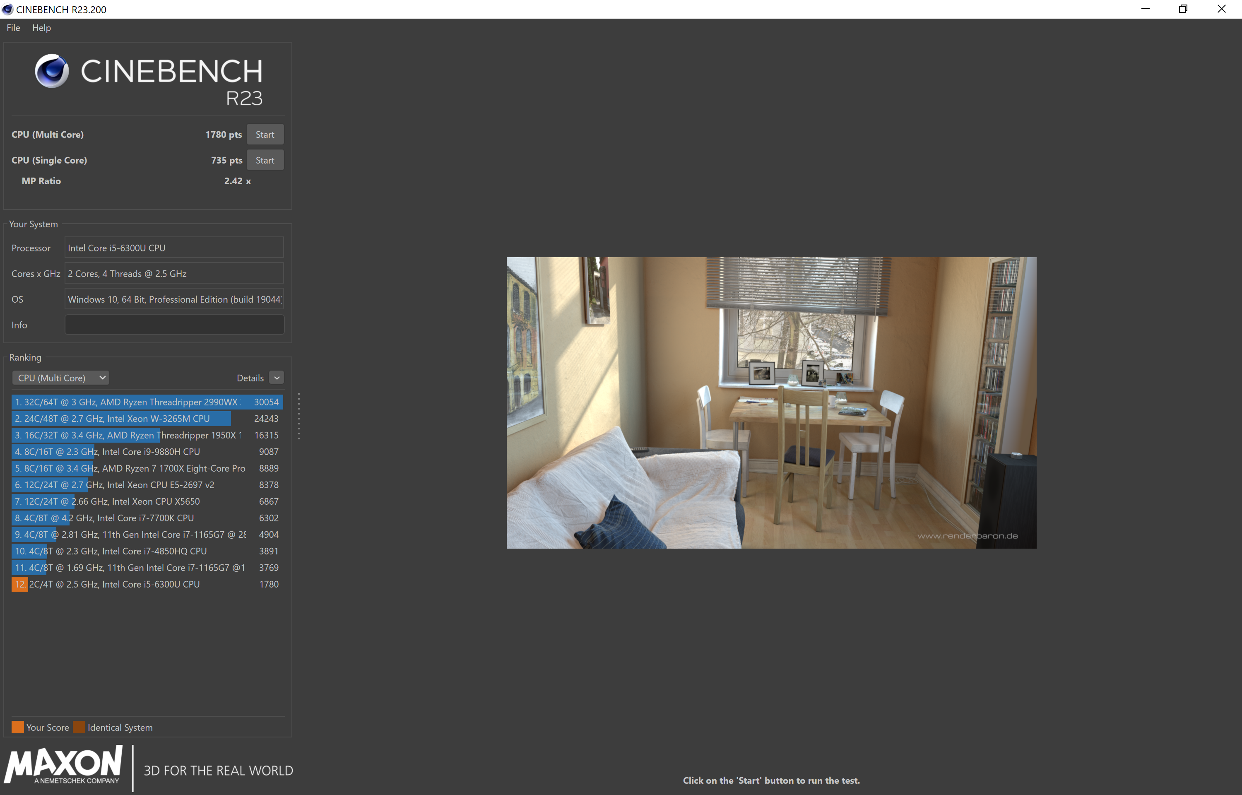1242x795 pixels.
Task: Expand the Details dropdown arrow
Action: tap(277, 378)
